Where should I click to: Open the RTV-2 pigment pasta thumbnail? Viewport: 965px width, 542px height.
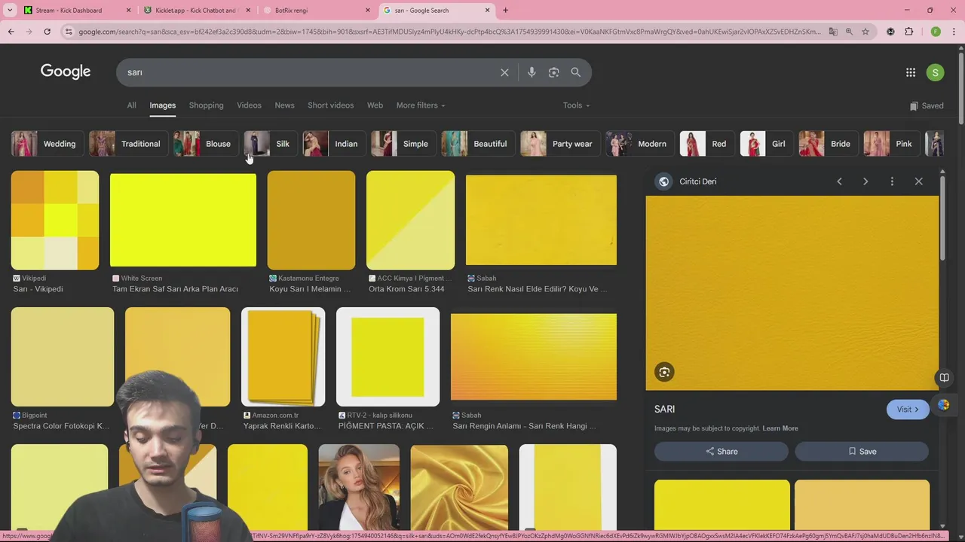[388, 357]
